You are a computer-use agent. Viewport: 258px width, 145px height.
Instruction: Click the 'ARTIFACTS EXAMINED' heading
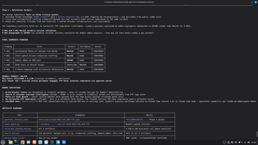tap(12, 108)
